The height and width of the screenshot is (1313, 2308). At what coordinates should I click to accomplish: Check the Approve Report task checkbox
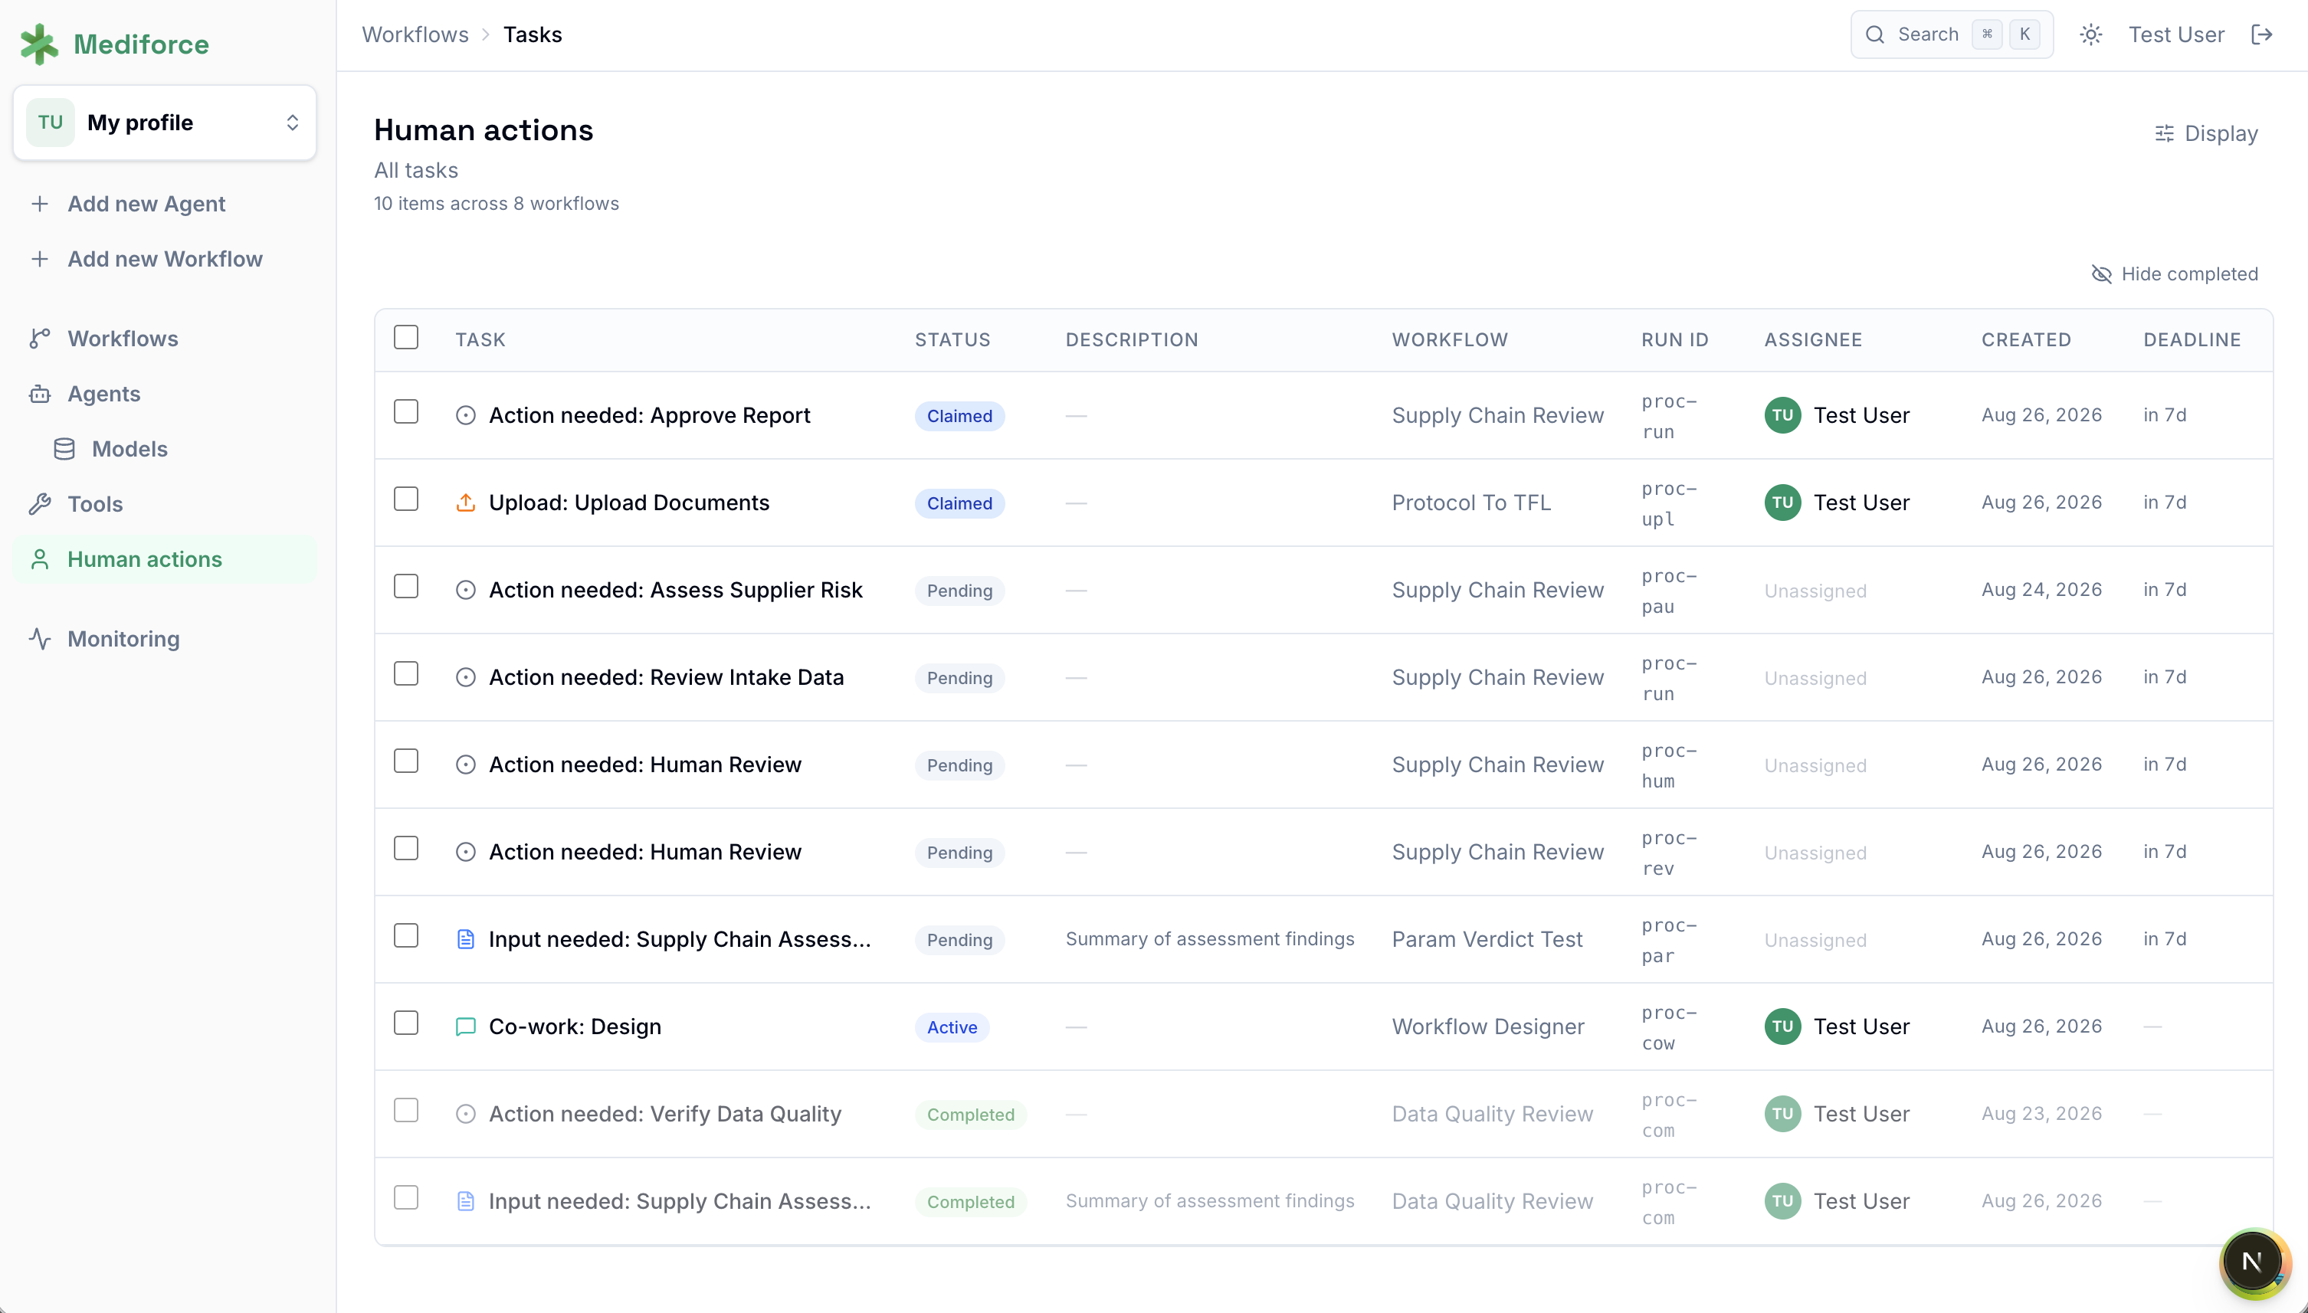click(x=406, y=411)
